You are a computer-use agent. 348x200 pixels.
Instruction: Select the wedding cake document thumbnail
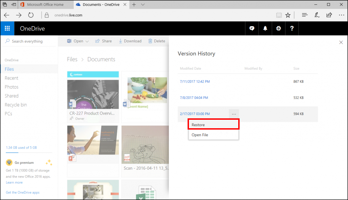tap(93, 190)
